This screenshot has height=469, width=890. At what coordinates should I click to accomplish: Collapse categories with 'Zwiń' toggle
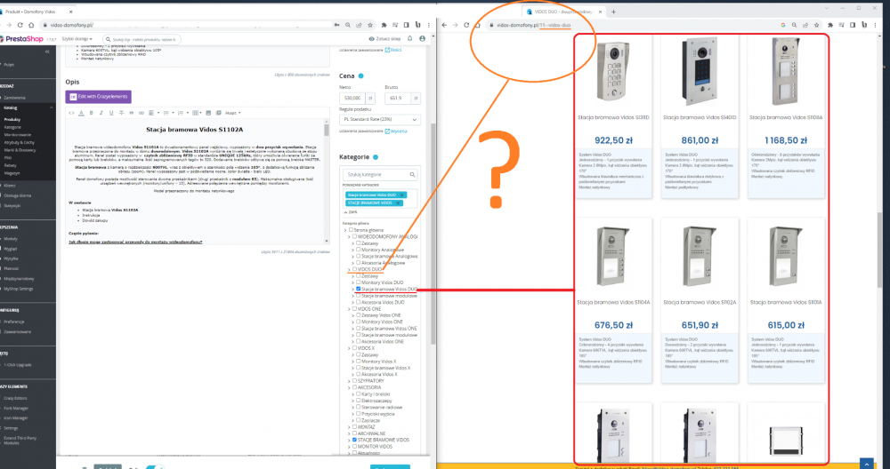pyautogui.click(x=350, y=212)
